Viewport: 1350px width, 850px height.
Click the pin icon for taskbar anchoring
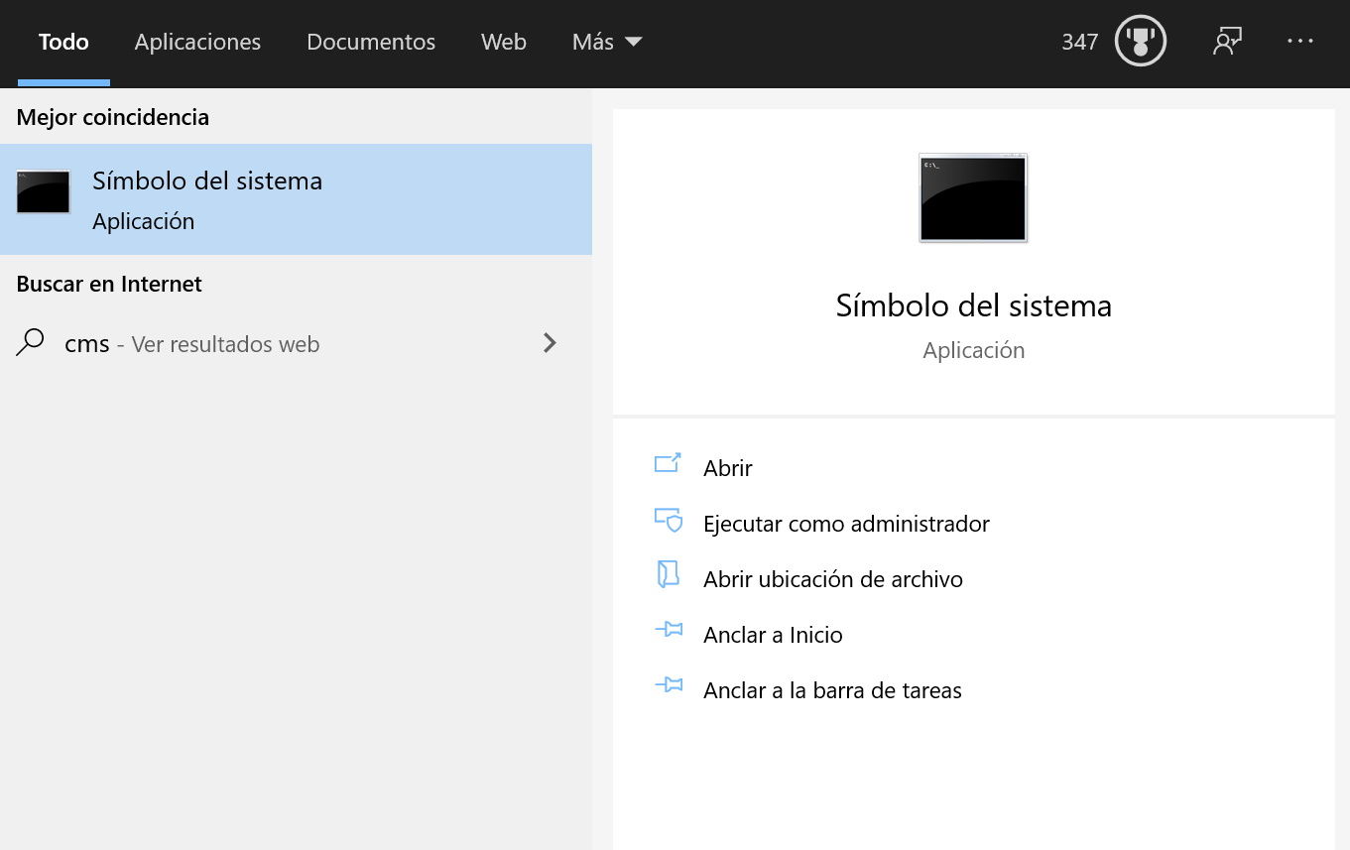pyautogui.click(x=669, y=686)
